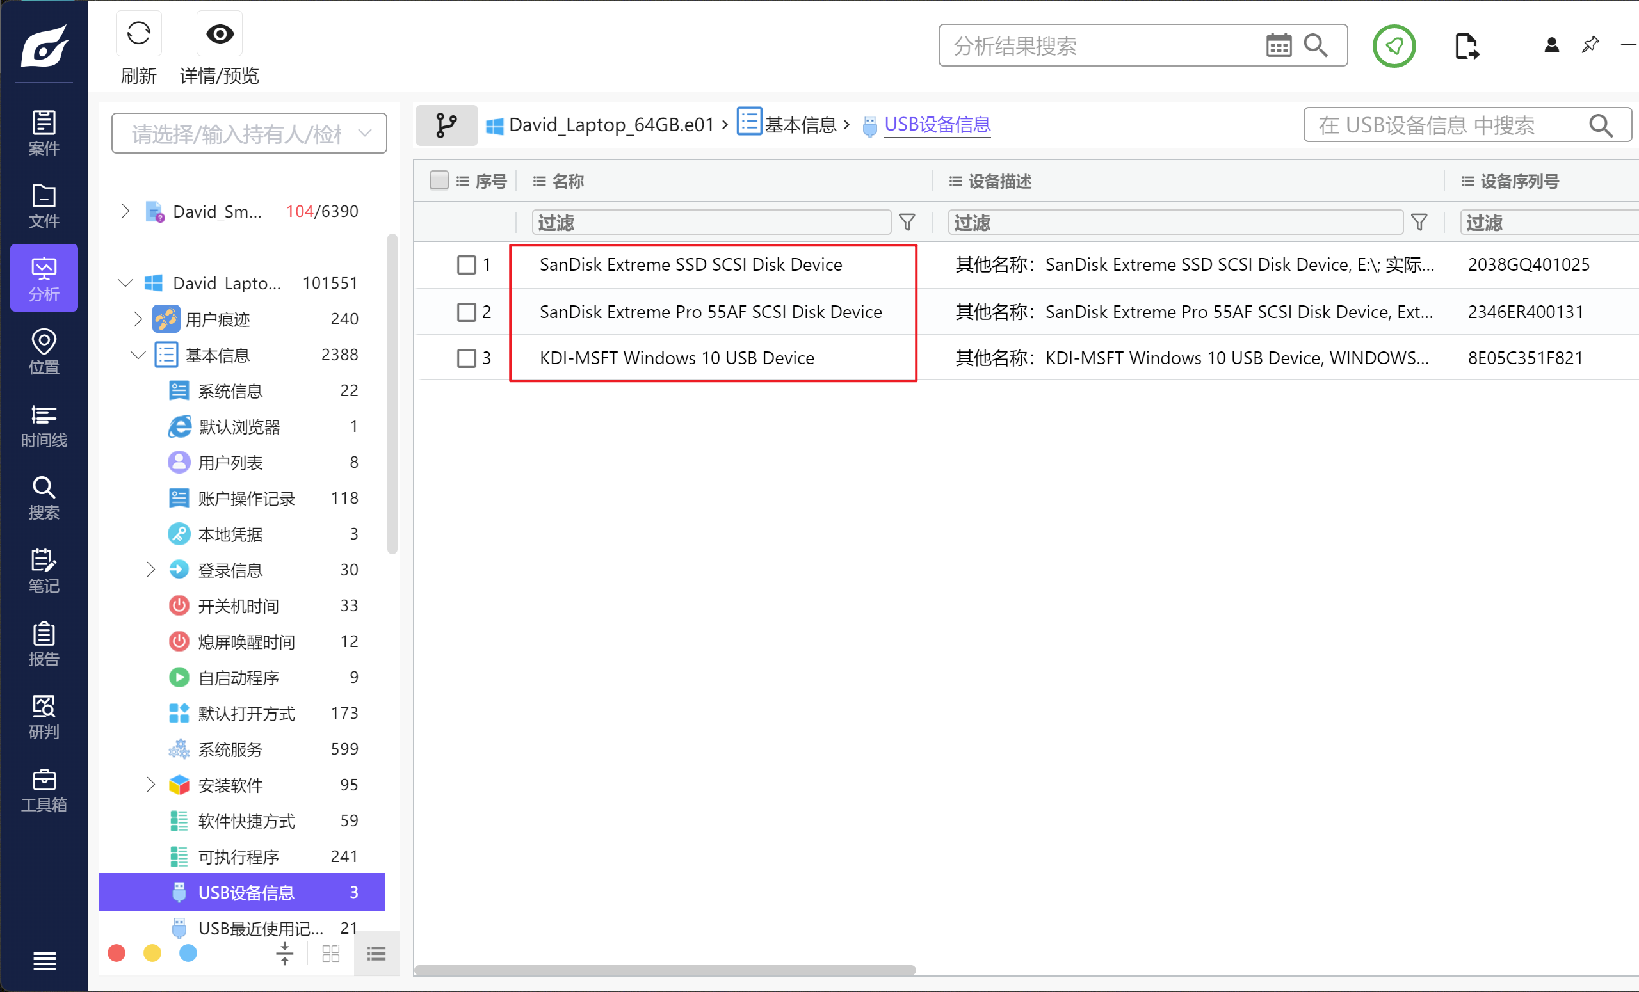Viewport: 1639px width, 992px height.
Task: Switch to the Files (文件) sidebar tab
Action: tap(44, 206)
